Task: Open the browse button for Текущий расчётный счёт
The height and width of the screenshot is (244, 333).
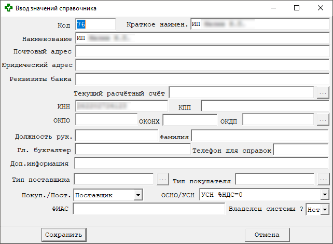Action: coord(323,92)
